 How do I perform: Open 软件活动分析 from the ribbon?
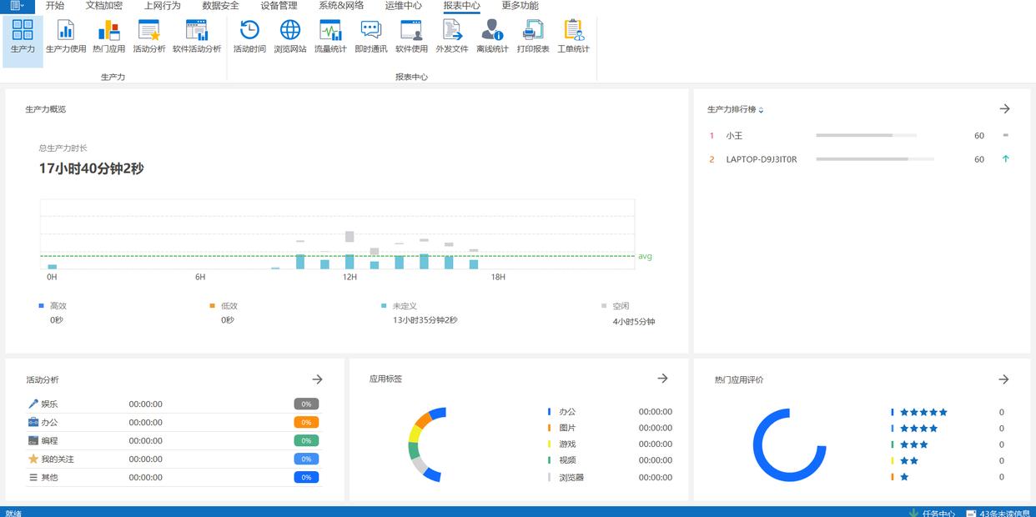click(197, 36)
